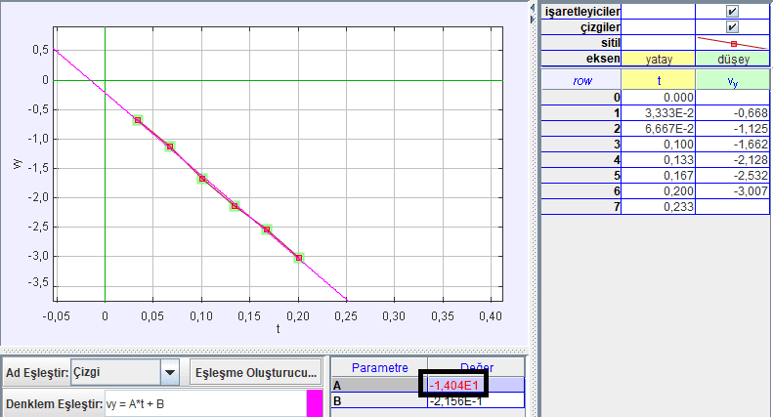Select parameter B name cell
The height and width of the screenshot is (417, 773).
pos(379,400)
